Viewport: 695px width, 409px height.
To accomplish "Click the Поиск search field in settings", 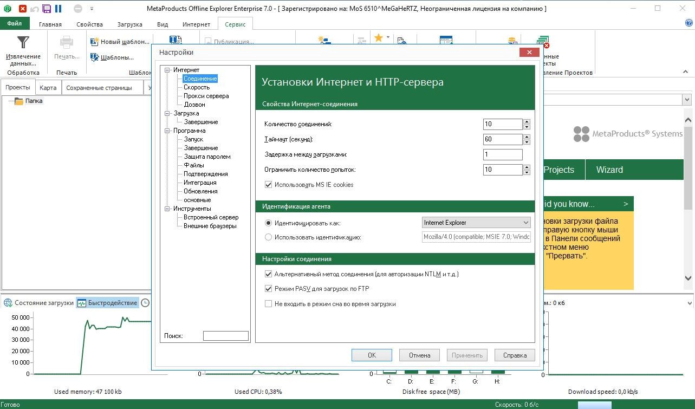I will tap(226, 336).
